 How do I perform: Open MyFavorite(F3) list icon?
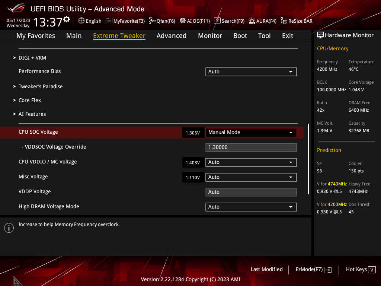tap(109, 21)
